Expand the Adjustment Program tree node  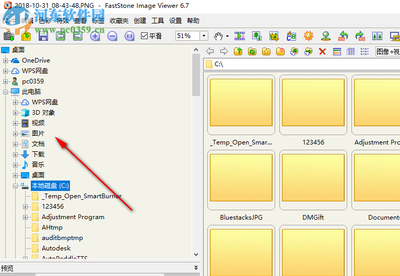pos(25,218)
